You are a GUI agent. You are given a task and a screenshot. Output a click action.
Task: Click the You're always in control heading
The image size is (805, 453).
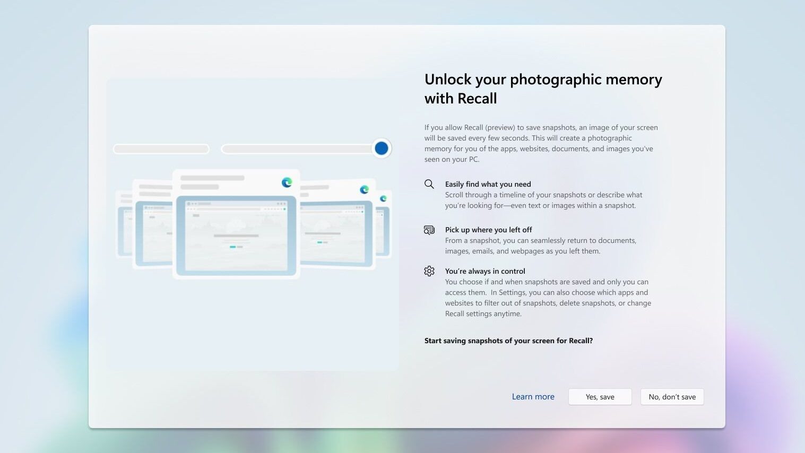coord(485,271)
